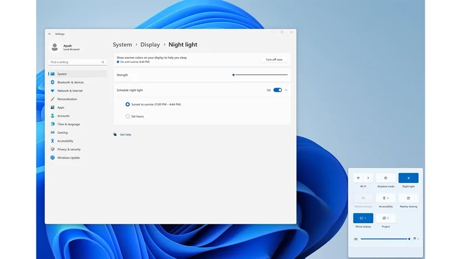Toggle Airplane mode in quick settings
The image size is (461, 259).
point(386,178)
